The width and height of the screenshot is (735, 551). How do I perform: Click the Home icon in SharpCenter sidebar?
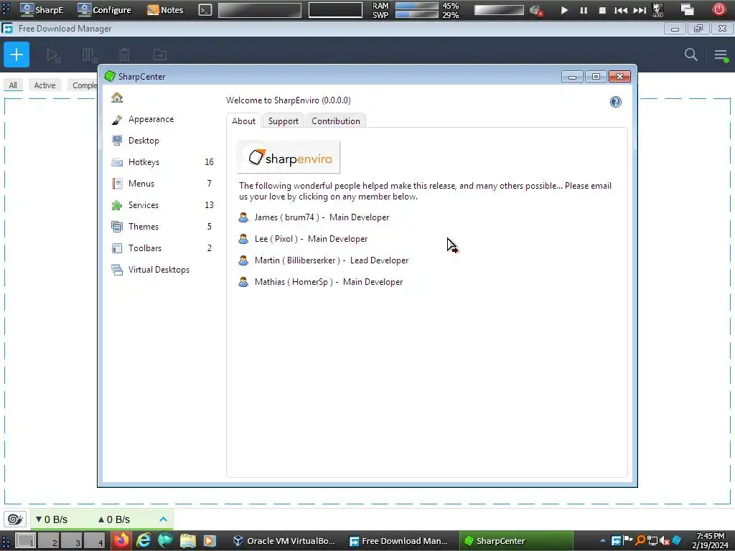(x=117, y=98)
